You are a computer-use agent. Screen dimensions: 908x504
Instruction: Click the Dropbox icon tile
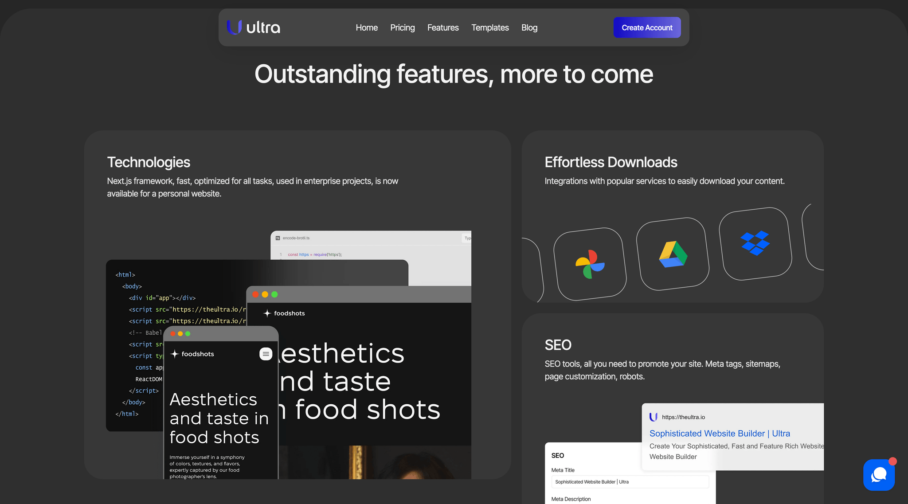coord(755,243)
